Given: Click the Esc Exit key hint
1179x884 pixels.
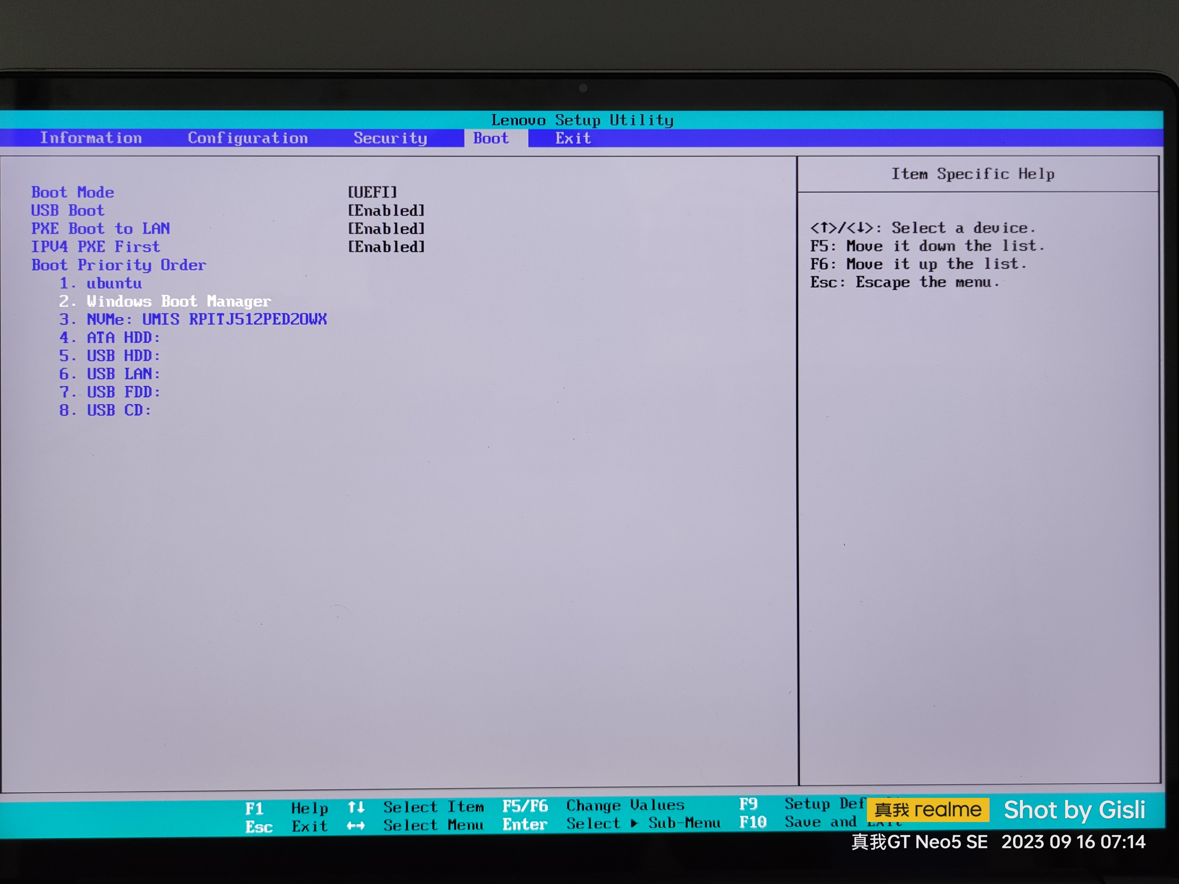Looking at the screenshot, I should pos(287,826).
